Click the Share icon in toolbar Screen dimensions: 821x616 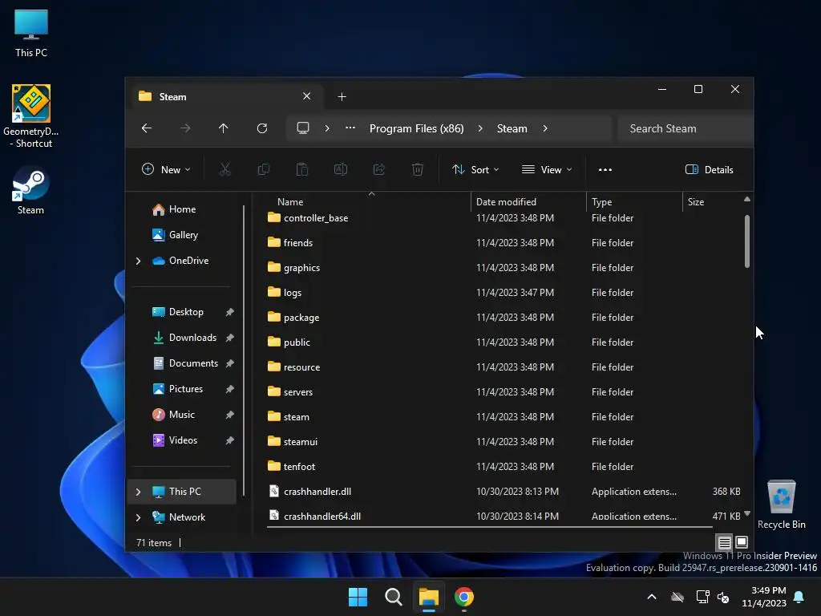tap(379, 169)
